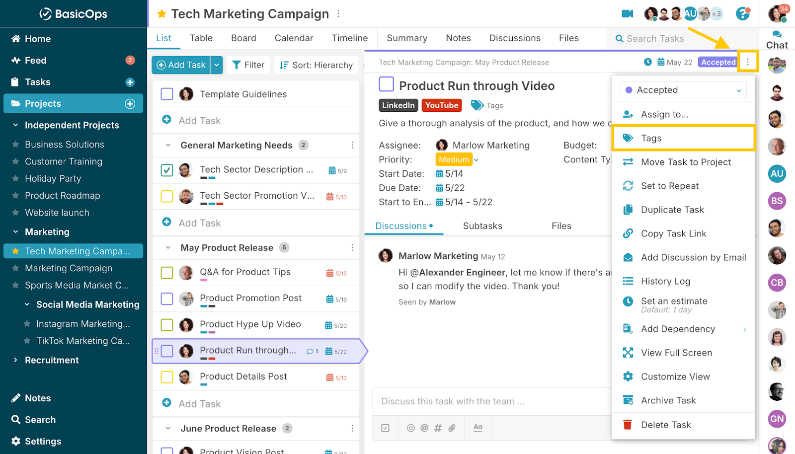
Task: Open the Filter button
Action: point(248,65)
